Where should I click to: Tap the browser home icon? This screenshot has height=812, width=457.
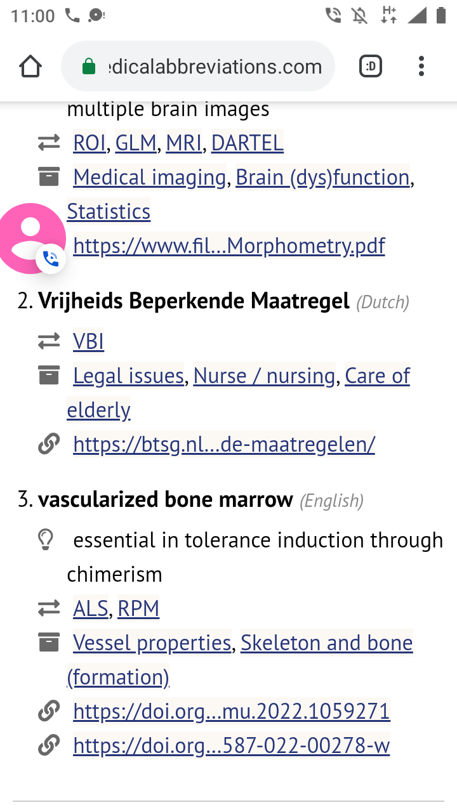pyautogui.click(x=30, y=67)
